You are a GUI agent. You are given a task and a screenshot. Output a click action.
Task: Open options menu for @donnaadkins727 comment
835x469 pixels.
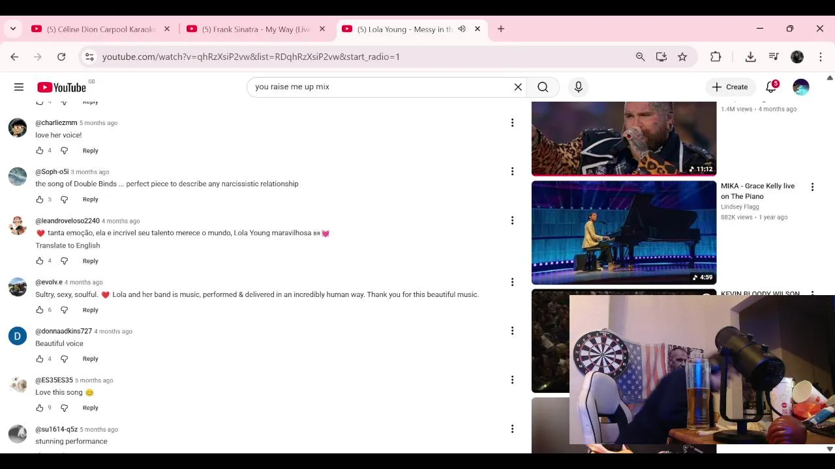pyautogui.click(x=512, y=331)
